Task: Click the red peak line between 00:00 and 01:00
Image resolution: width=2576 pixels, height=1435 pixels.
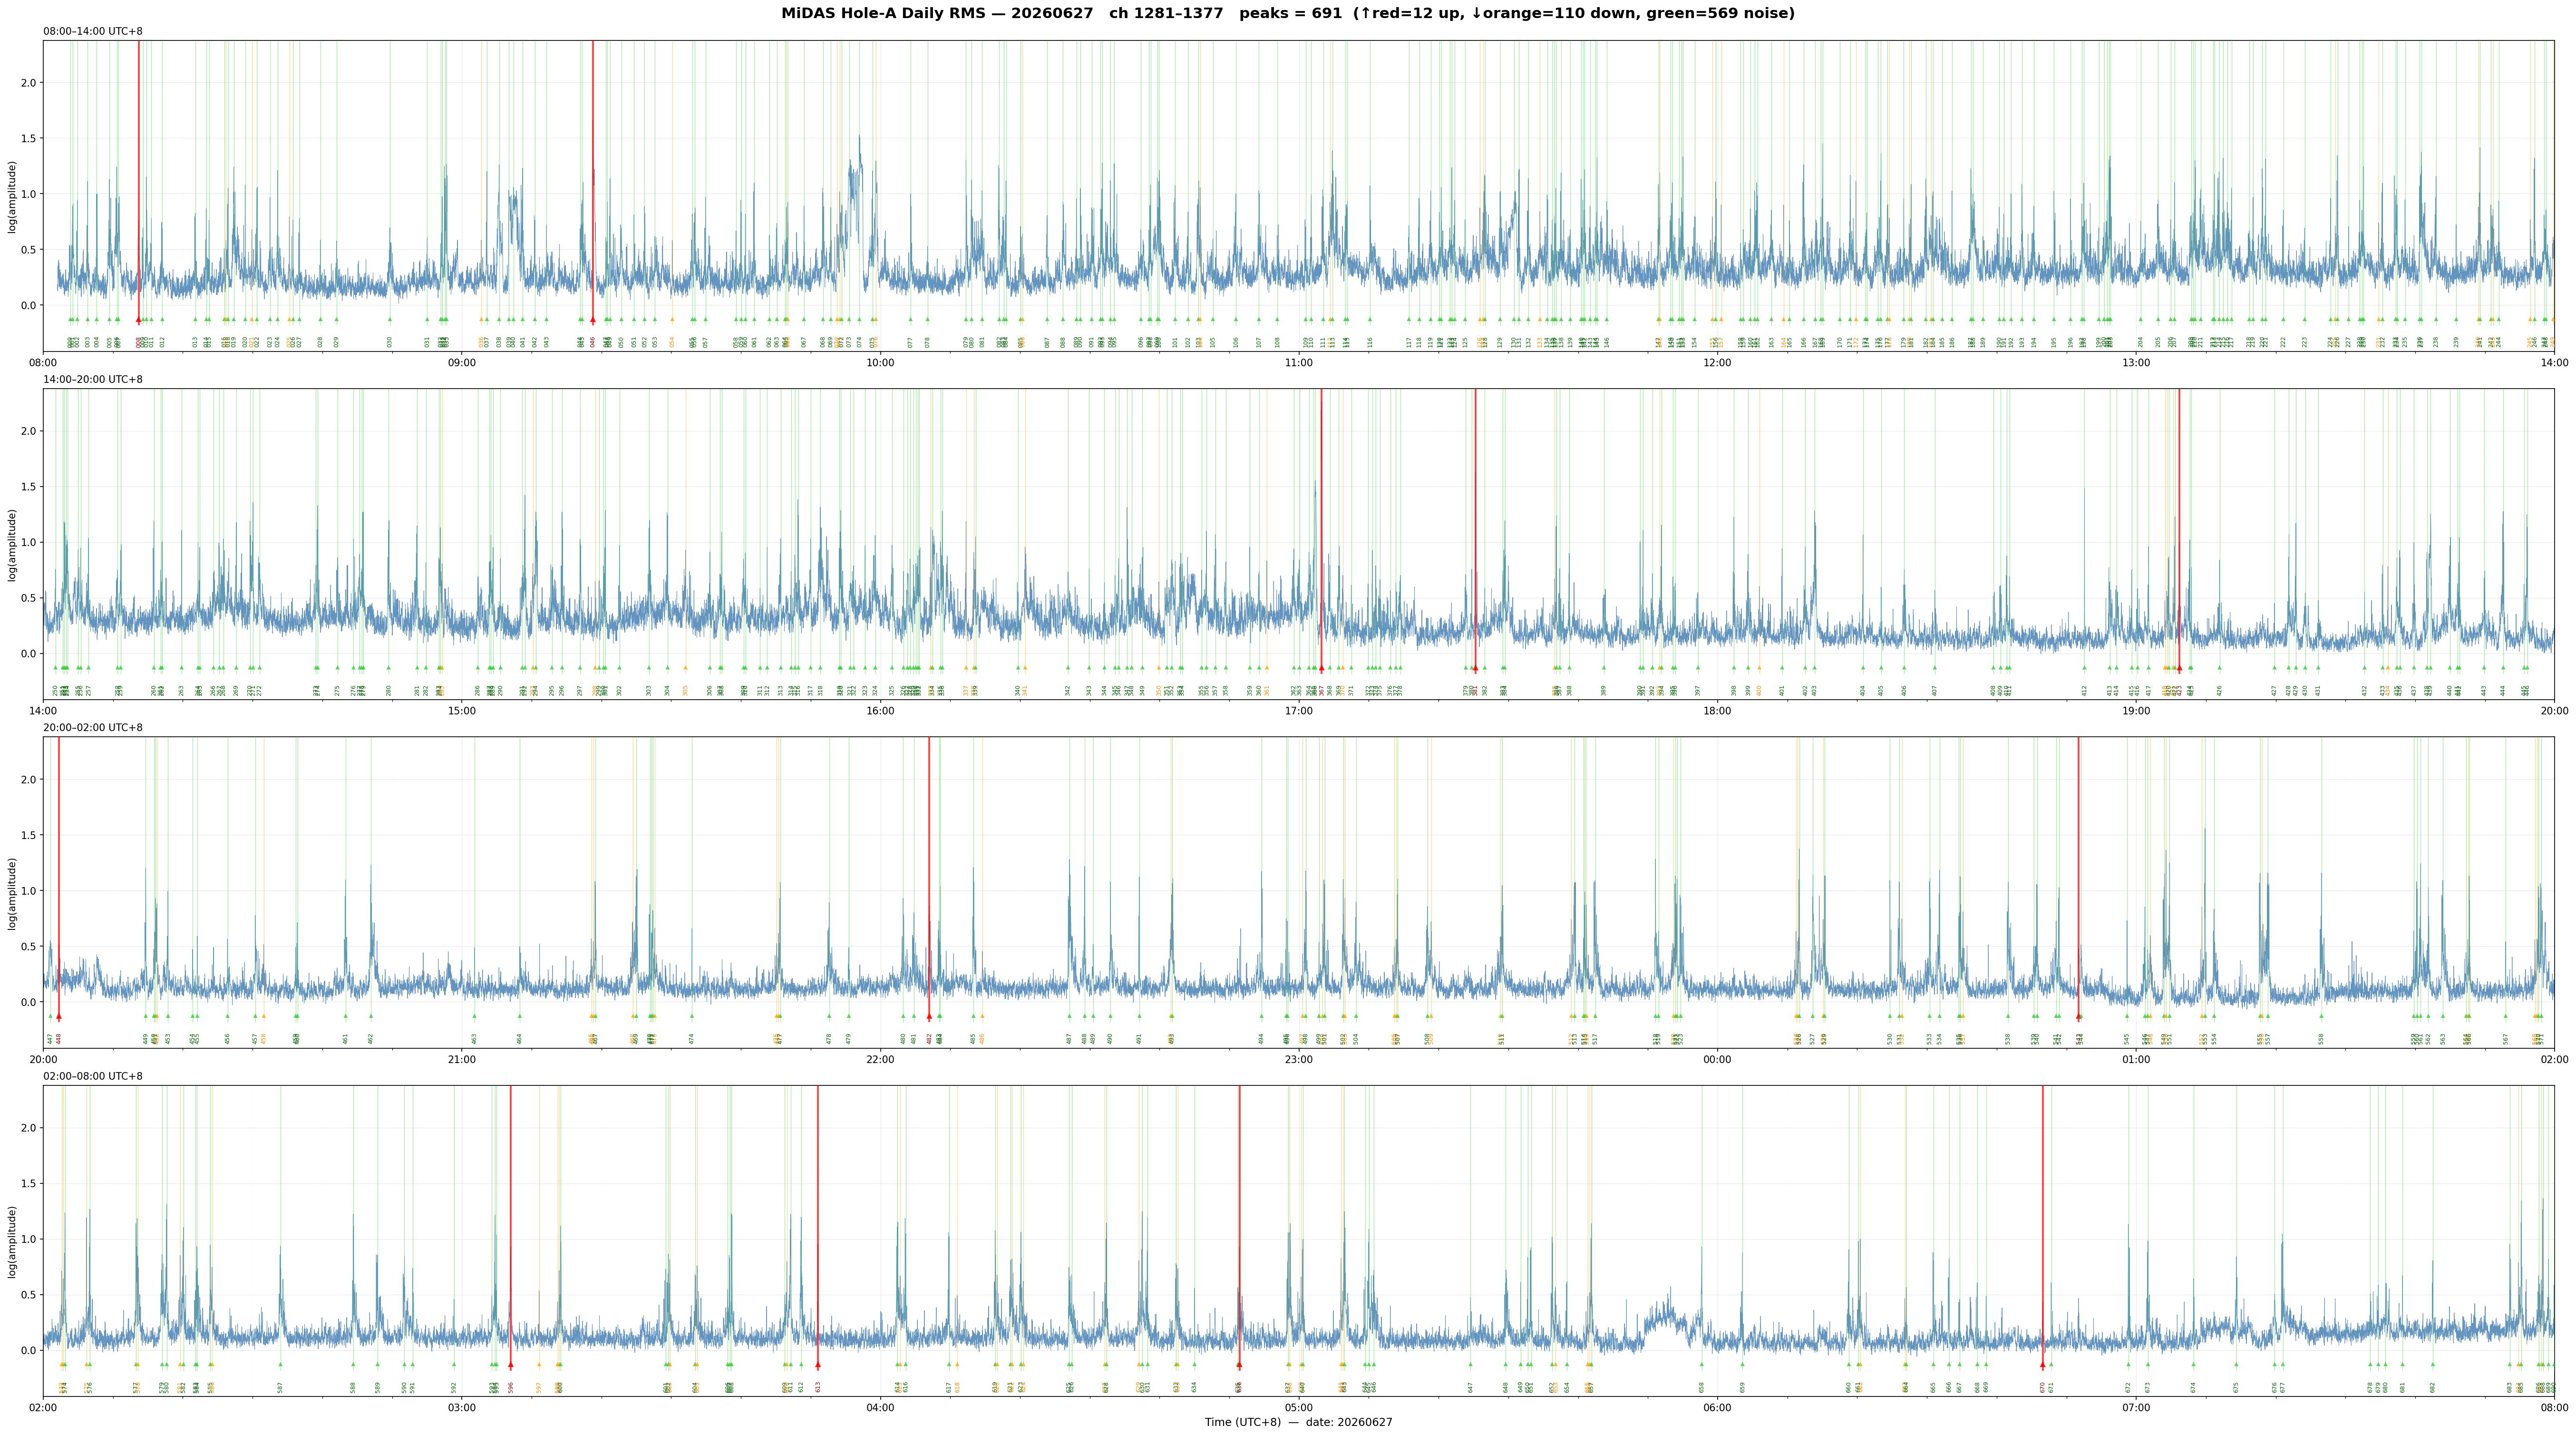Action: 2079,880
